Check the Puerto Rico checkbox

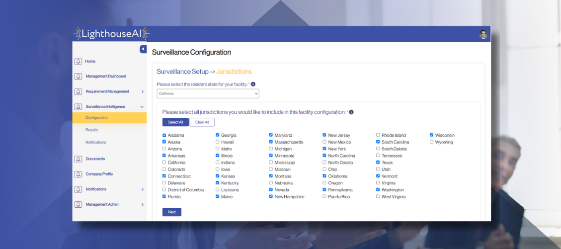click(324, 196)
